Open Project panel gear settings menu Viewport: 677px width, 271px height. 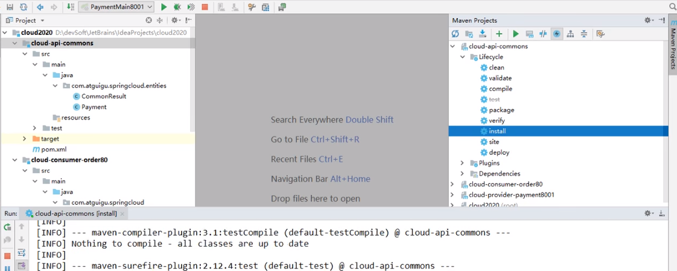(176, 21)
